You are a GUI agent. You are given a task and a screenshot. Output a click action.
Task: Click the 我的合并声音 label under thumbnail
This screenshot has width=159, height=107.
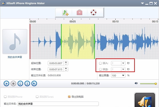click(x=15, y=57)
